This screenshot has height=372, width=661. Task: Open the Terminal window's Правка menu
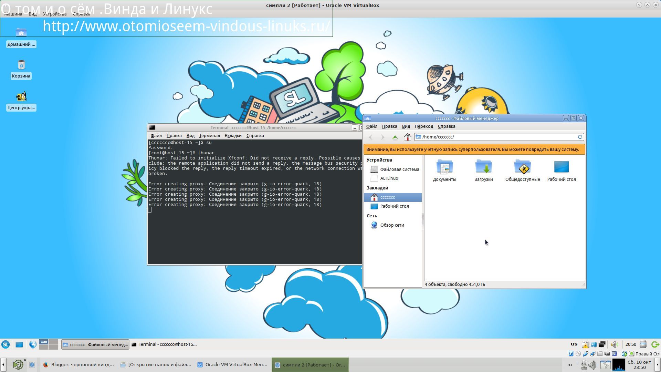click(x=174, y=136)
